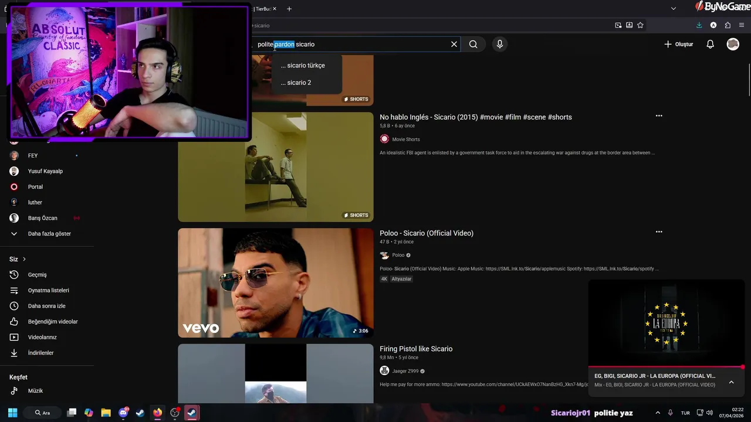Open Oynatma listeleri in the sidebar
The image size is (751, 422).
tap(47, 290)
